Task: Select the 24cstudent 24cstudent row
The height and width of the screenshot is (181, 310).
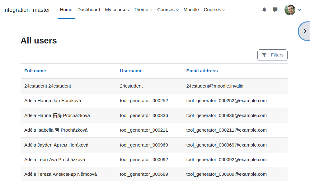Action: pos(154,86)
